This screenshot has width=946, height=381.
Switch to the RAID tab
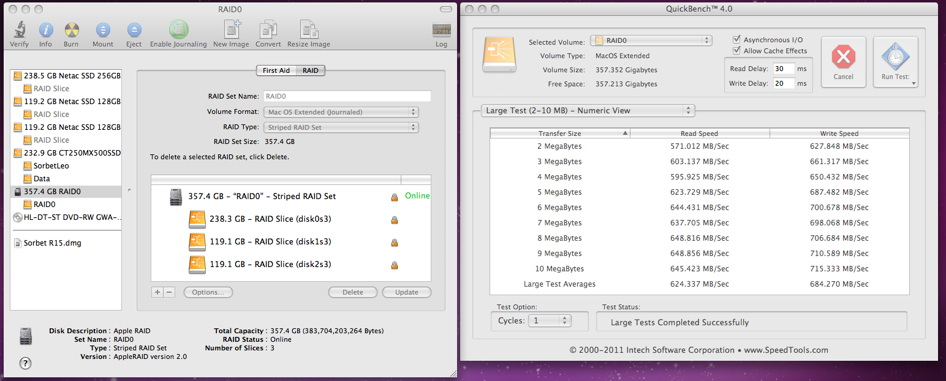click(x=311, y=70)
